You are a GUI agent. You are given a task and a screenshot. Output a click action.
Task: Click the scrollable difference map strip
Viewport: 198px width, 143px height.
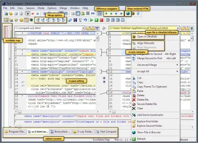[x=6, y=32]
